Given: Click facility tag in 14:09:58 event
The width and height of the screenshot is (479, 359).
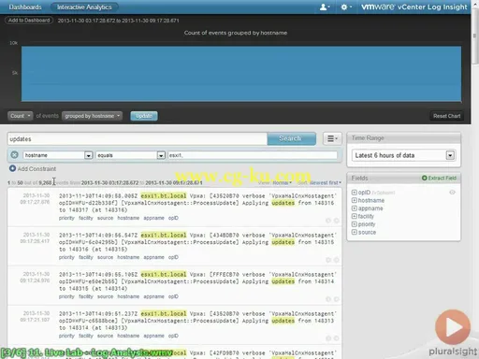Looking at the screenshot, I should (86, 218).
